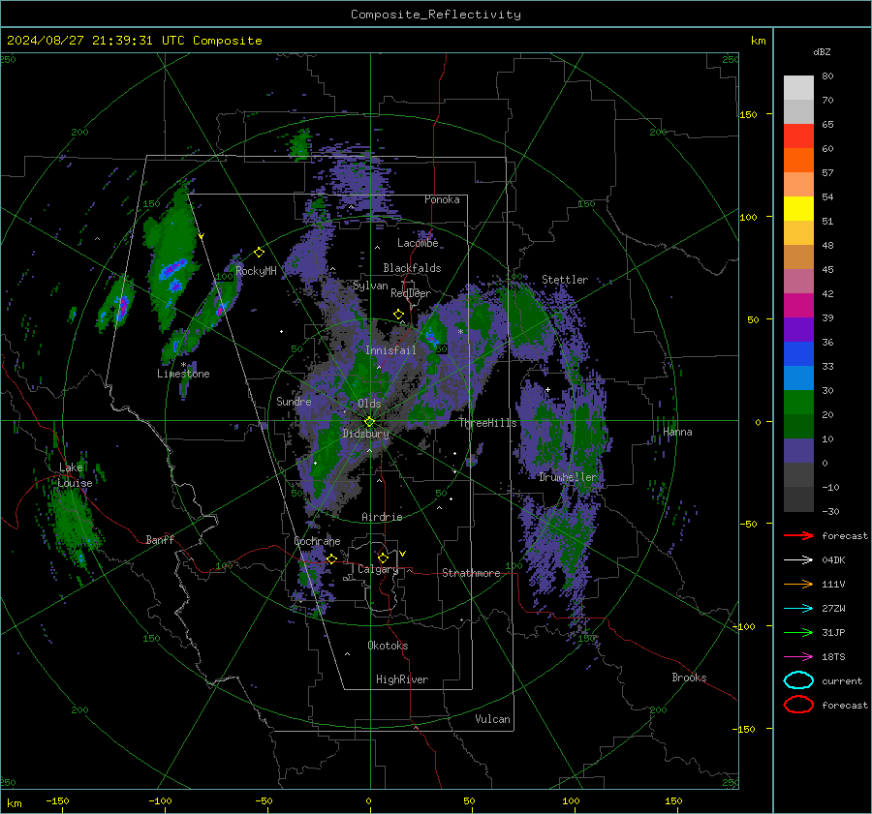Click the Cochrane city label
Screen dimensions: 872x814
tap(317, 541)
